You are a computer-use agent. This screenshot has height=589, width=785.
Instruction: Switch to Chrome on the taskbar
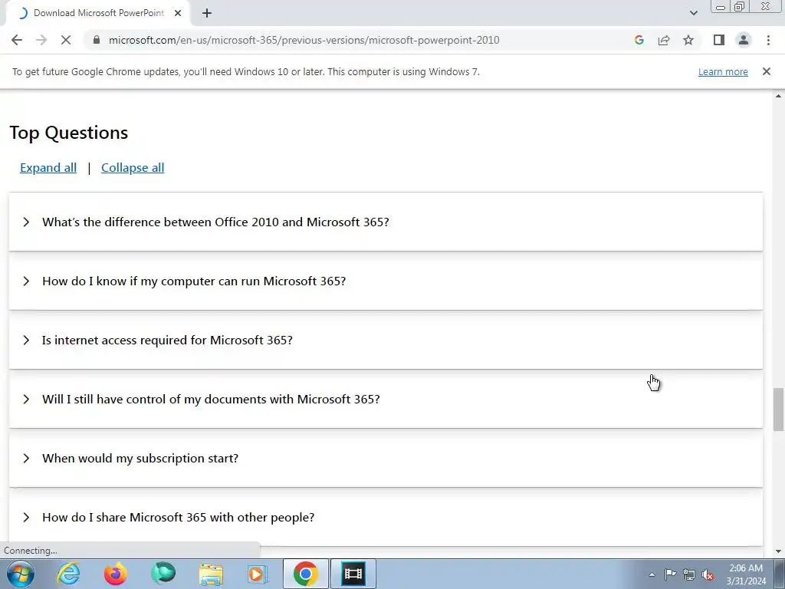click(306, 574)
